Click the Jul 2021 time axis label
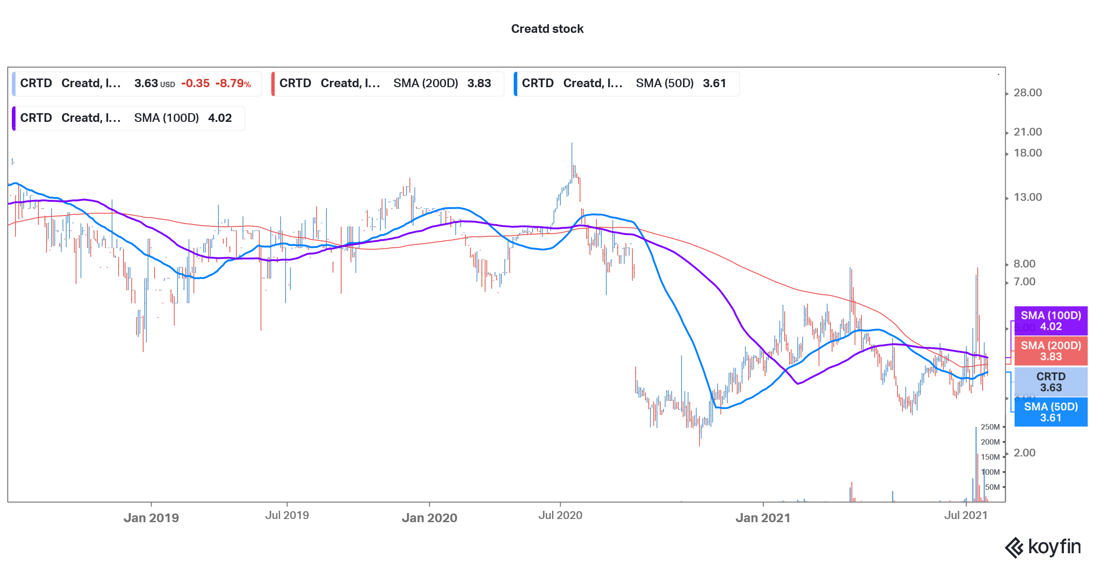 (x=966, y=515)
